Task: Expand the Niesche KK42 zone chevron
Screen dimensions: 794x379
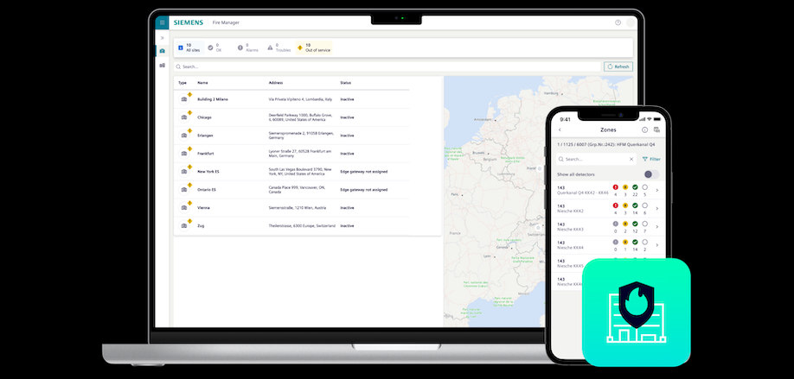Action: point(656,208)
